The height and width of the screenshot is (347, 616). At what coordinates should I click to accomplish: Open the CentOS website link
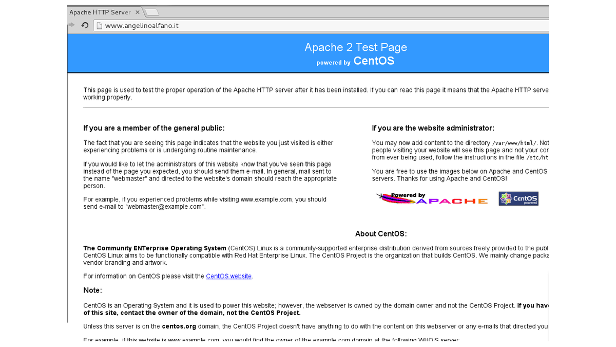229,276
